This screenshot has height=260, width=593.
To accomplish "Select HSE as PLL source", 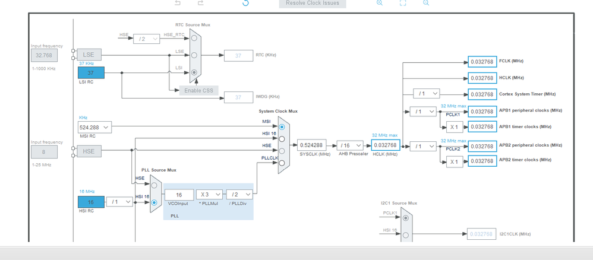I will (154, 186).
